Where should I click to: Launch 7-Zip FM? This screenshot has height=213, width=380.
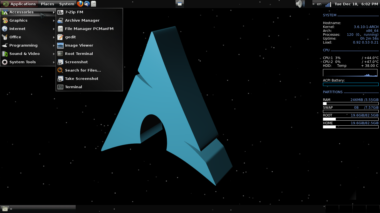tap(89, 12)
